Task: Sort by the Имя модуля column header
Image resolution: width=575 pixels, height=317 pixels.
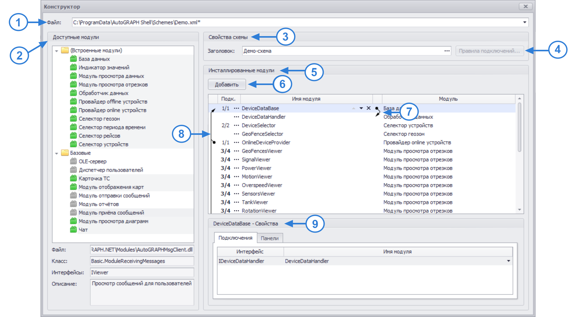Action: point(306,99)
